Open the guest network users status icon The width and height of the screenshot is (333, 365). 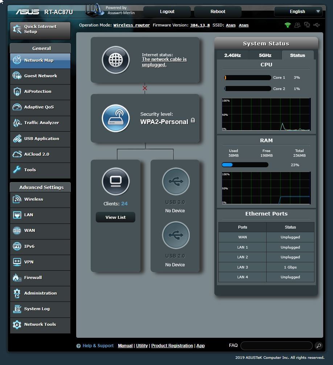point(297,25)
